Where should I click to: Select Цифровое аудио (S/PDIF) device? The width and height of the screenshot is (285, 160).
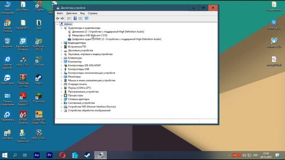click(x=117, y=39)
